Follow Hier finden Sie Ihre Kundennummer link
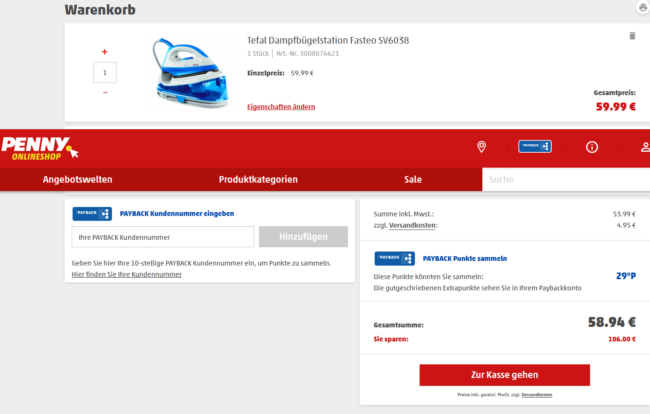This screenshot has height=414, width=650. 126,274
